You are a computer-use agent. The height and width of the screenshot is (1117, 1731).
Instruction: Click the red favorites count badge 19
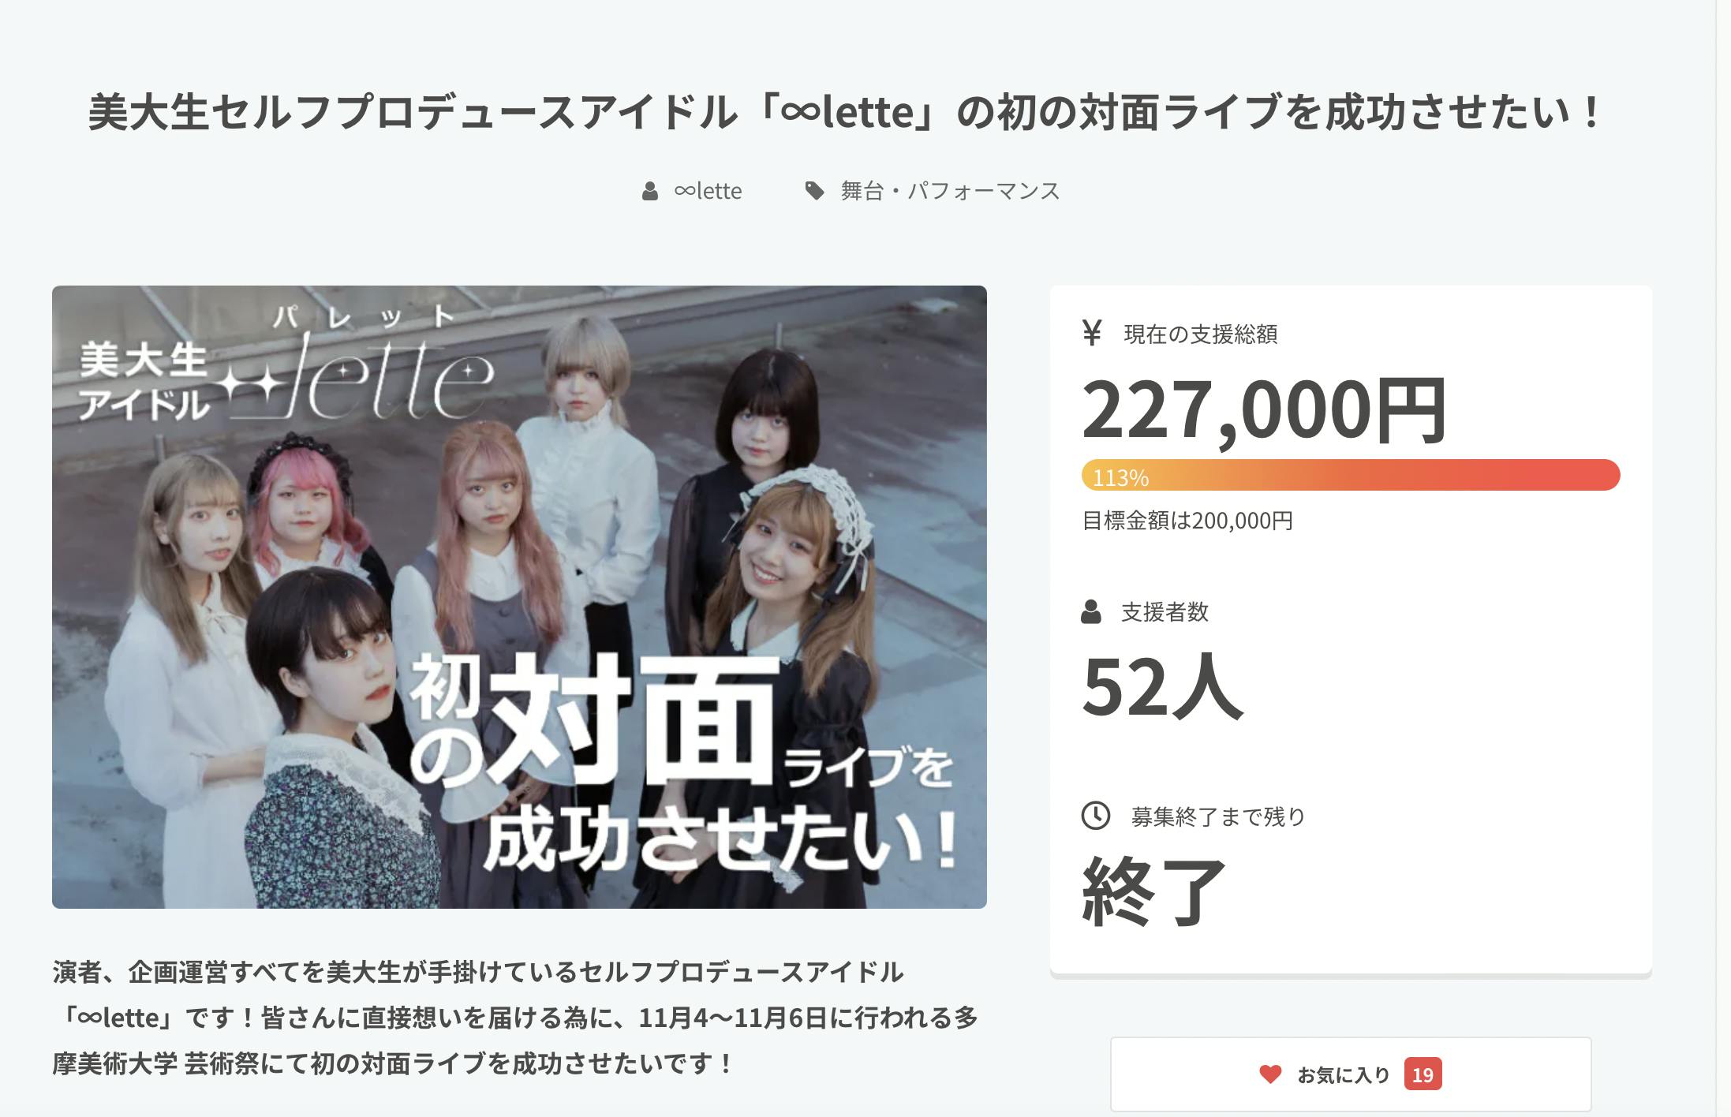(1423, 1074)
